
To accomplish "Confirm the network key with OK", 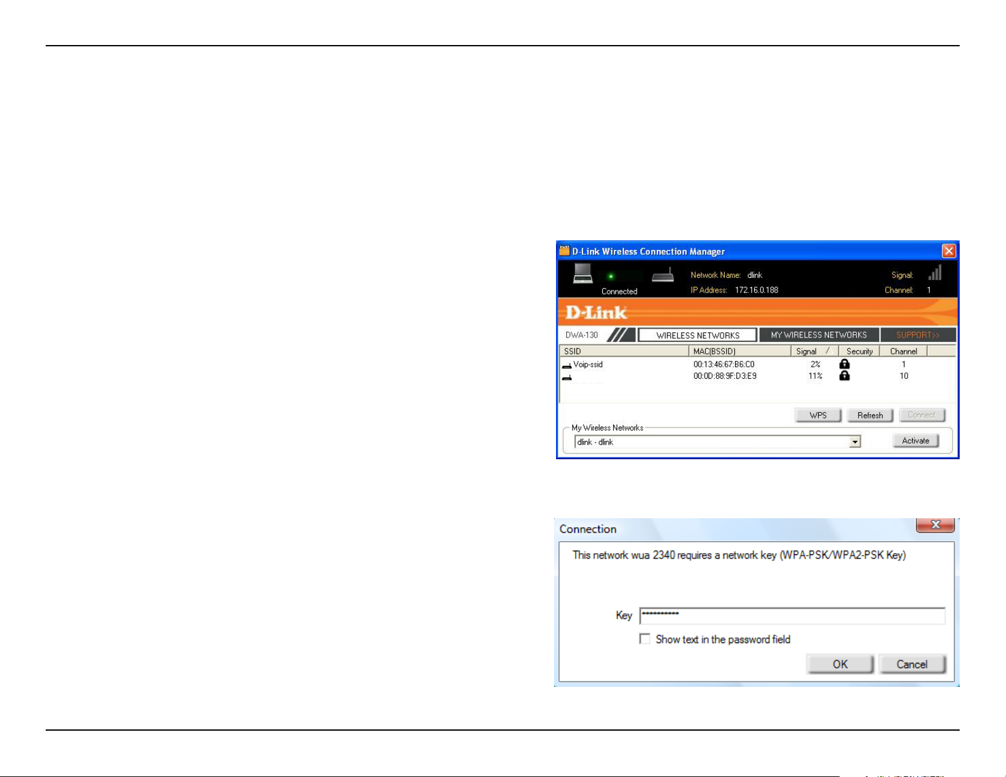I will coord(840,664).
